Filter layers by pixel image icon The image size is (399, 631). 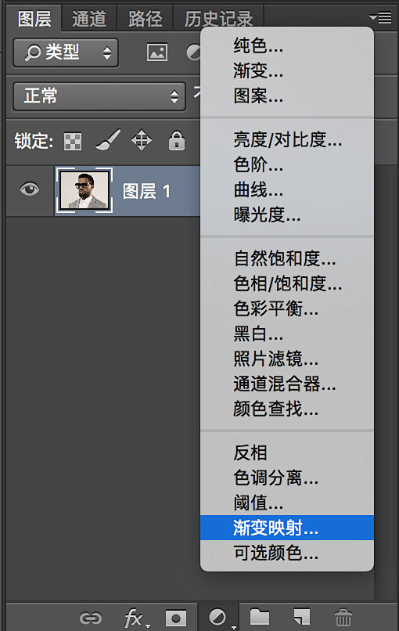point(157,52)
